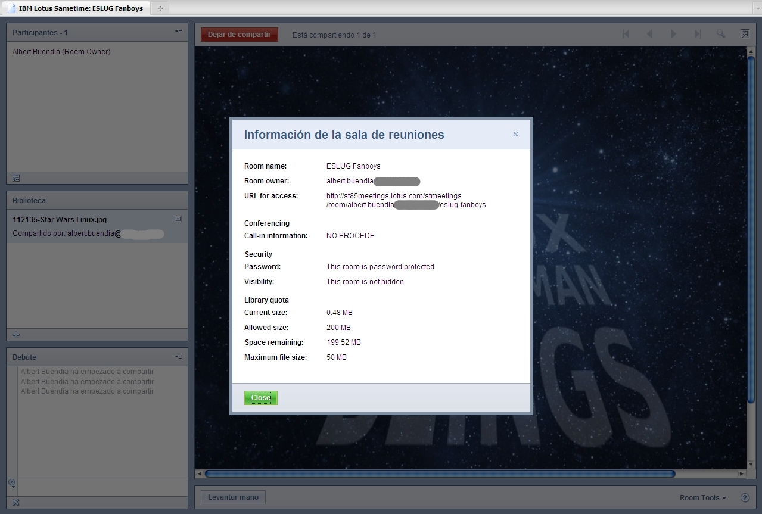
Task: Click the 'Está compartiendo 1 de 1' status
Action: [x=334, y=35]
